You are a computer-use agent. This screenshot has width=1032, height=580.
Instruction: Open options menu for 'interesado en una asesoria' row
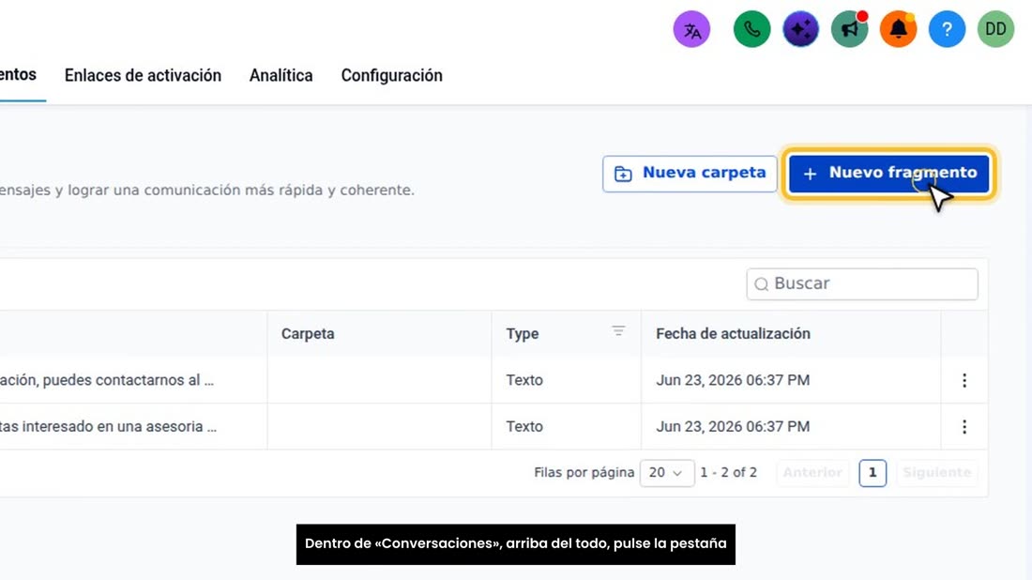point(964,427)
